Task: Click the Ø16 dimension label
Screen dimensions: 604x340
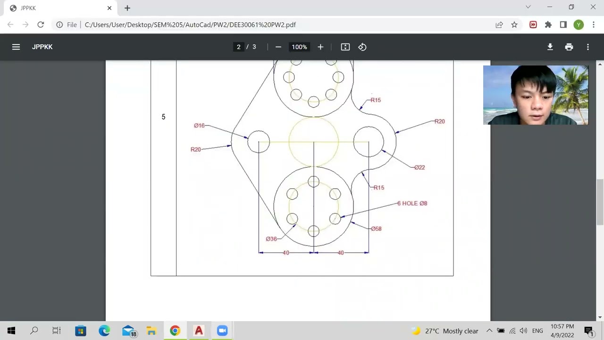Action: click(x=199, y=126)
